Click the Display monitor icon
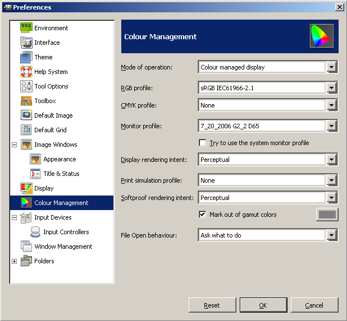 pyautogui.click(x=26, y=188)
